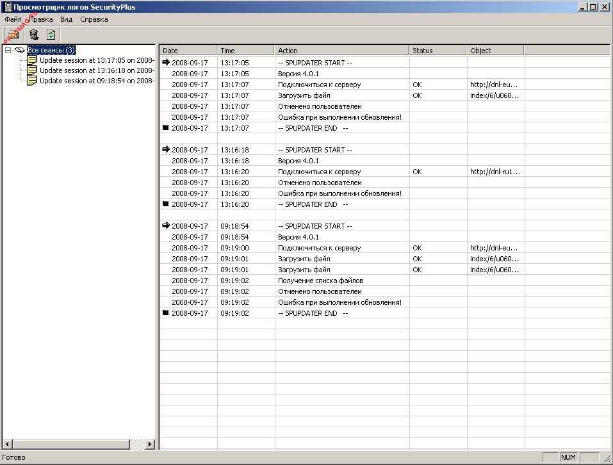Click the Object column header
The image size is (613, 465).
pos(494,51)
